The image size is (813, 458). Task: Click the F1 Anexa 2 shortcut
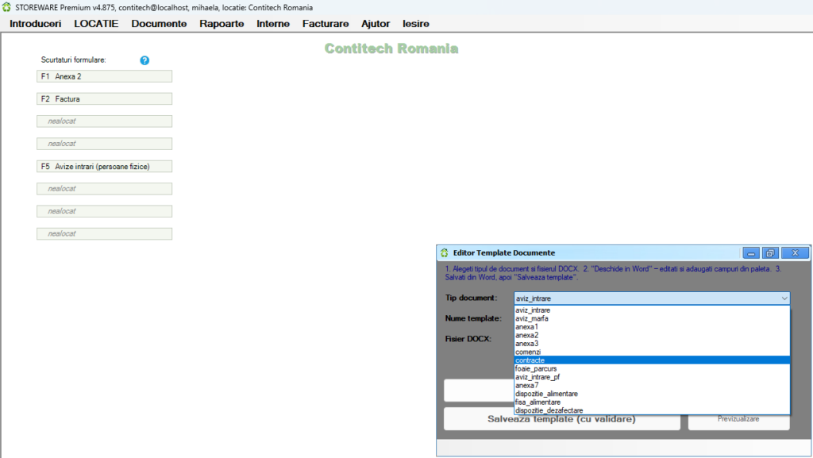(x=104, y=77)
